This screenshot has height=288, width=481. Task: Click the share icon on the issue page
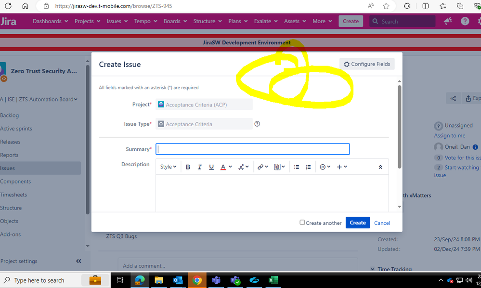coord(454,98)
